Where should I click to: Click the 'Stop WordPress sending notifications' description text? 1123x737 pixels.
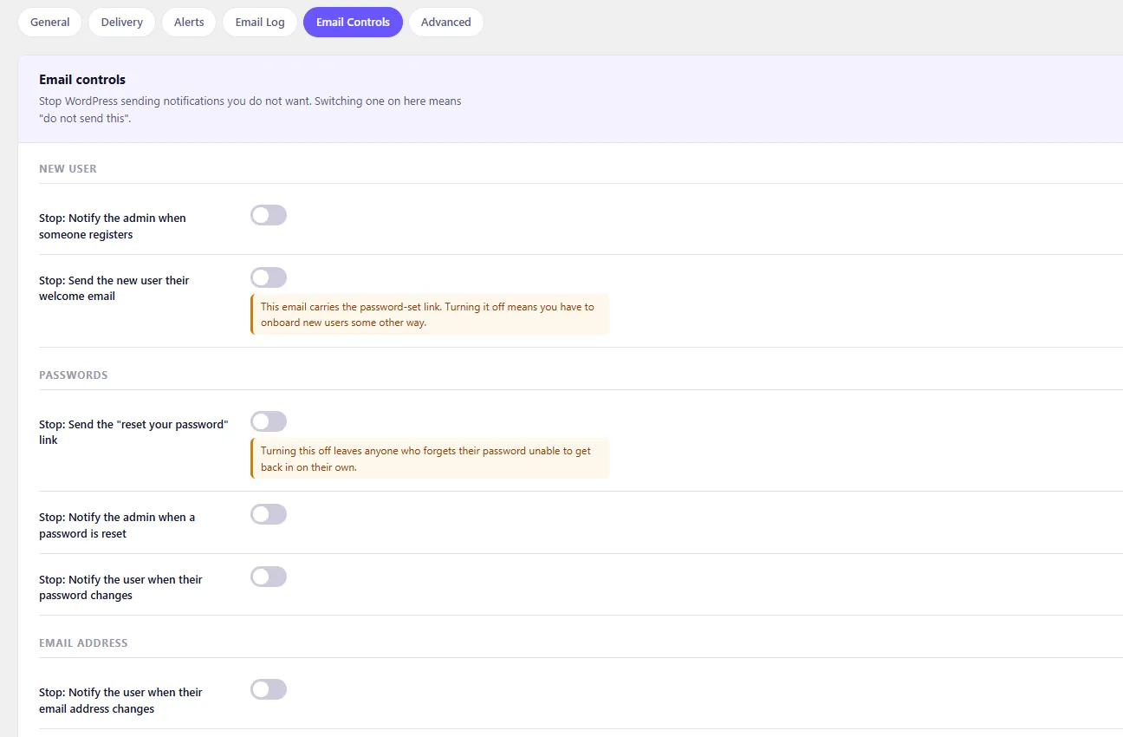pos(250,109)
